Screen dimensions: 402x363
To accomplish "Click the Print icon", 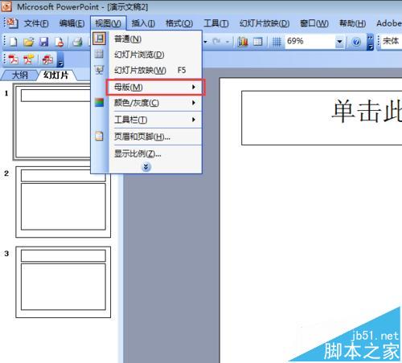I will tap(77, 42).
